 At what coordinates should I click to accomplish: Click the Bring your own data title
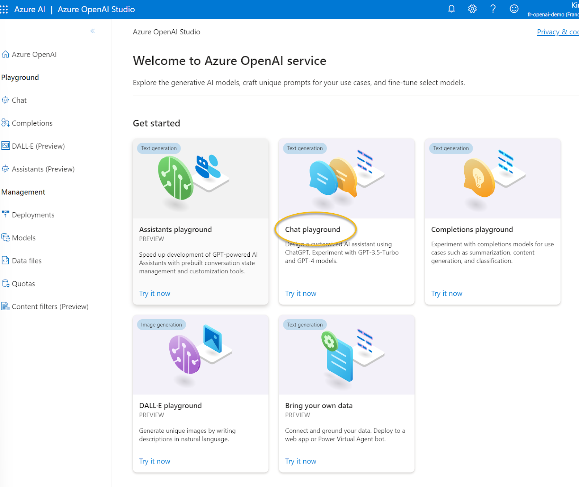click(319, 406)
